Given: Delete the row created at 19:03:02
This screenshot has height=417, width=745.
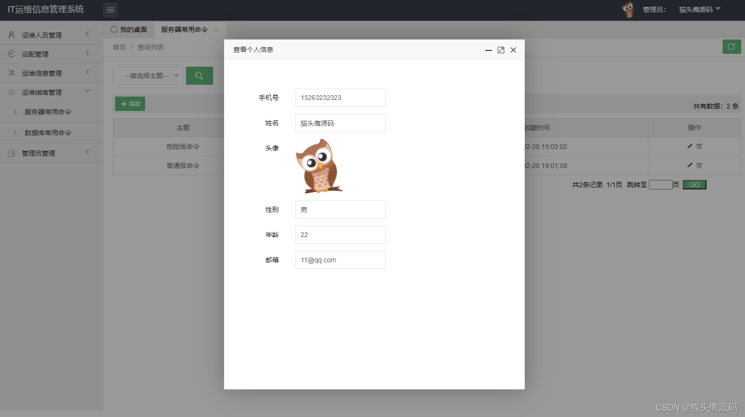Looking at the screenshot, I should click(x=699, y=146).
